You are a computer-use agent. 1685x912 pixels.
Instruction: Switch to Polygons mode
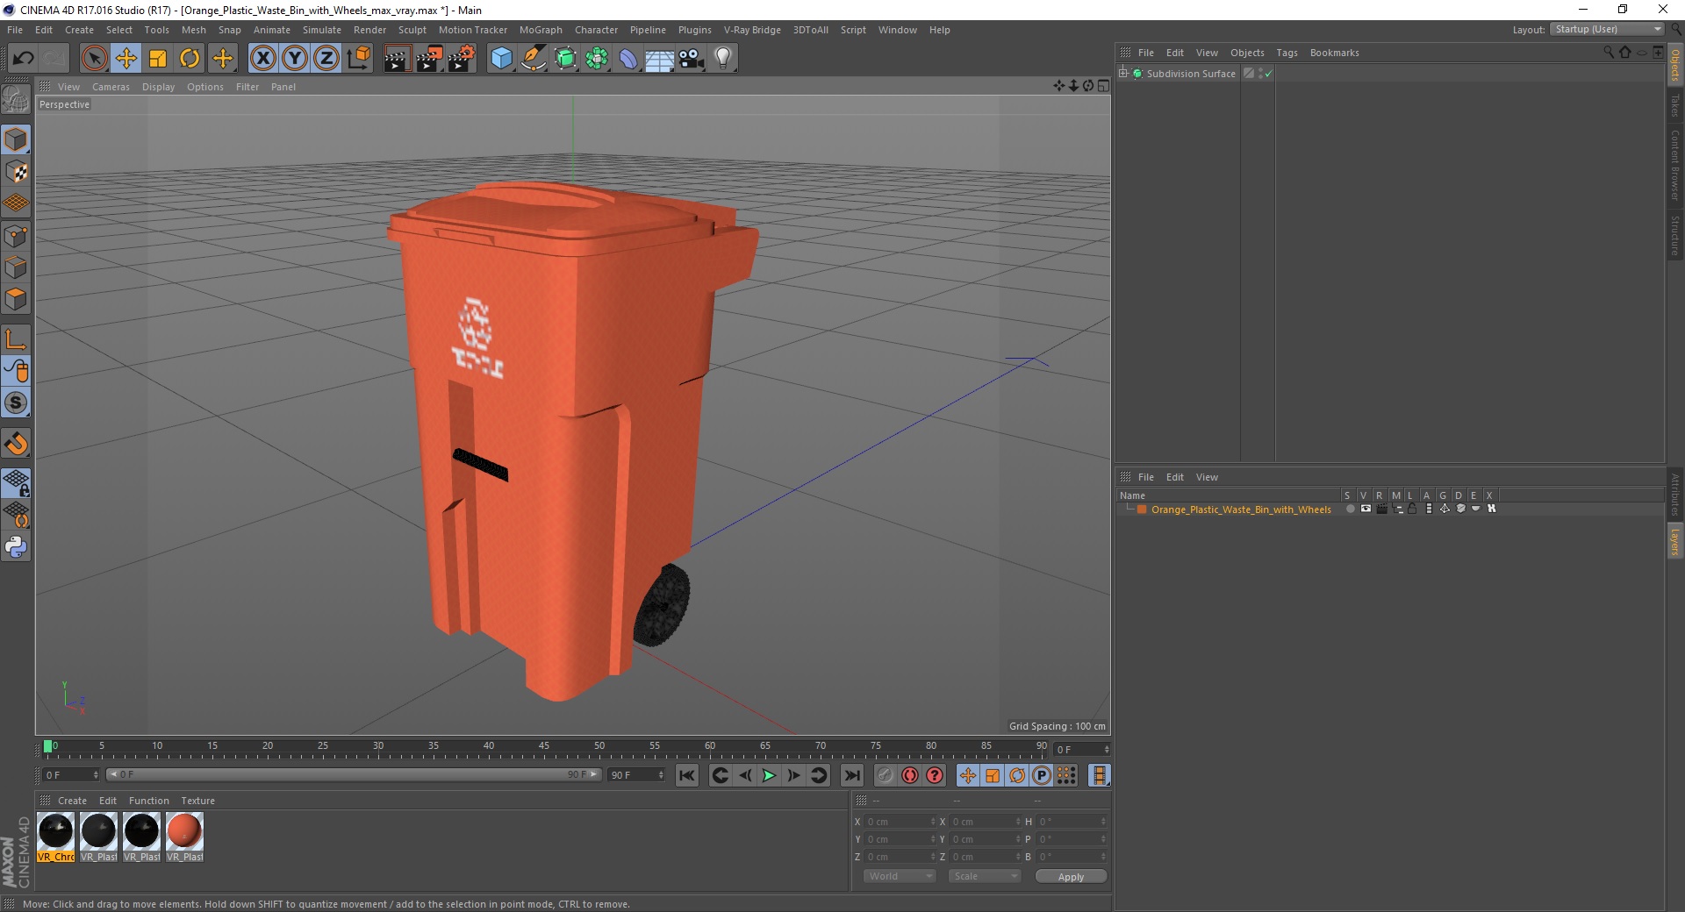16,298
